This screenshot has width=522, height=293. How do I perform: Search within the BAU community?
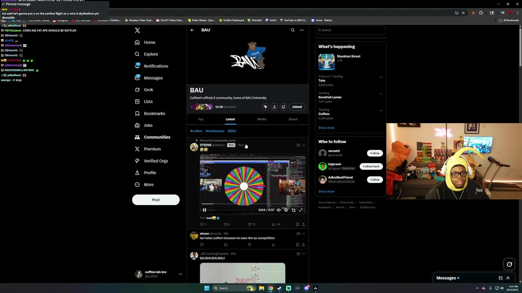click(x=292, y=30)
